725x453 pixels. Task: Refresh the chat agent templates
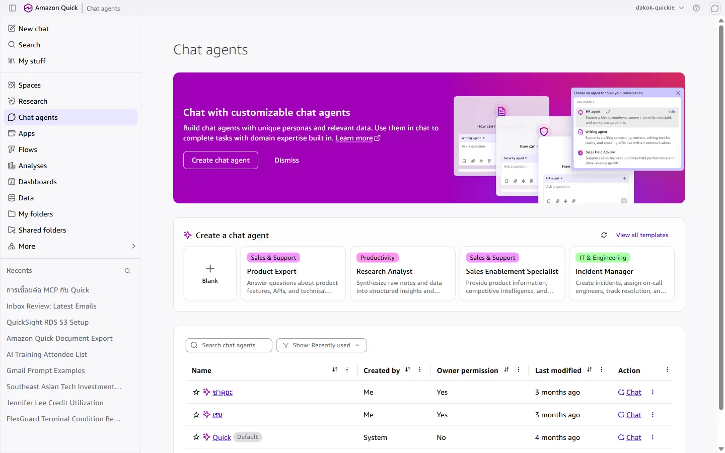click(604, 235)
